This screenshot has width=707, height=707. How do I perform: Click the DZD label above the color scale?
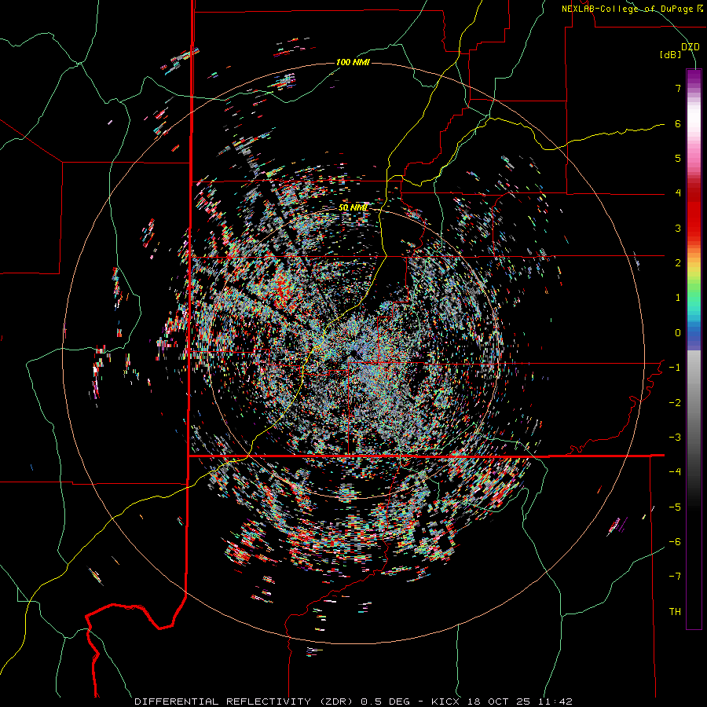point(690,47)
